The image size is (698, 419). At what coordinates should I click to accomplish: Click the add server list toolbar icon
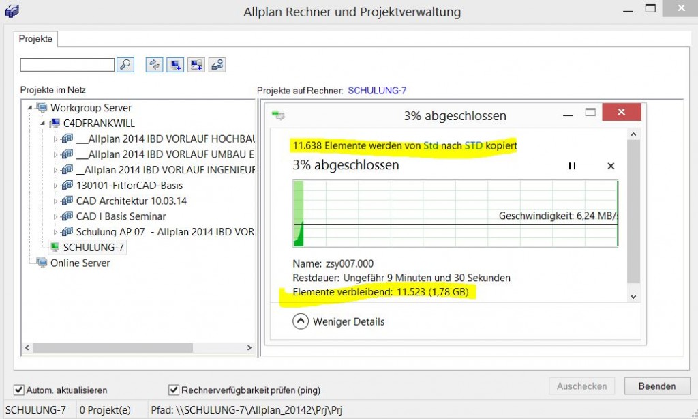point(196,65)
